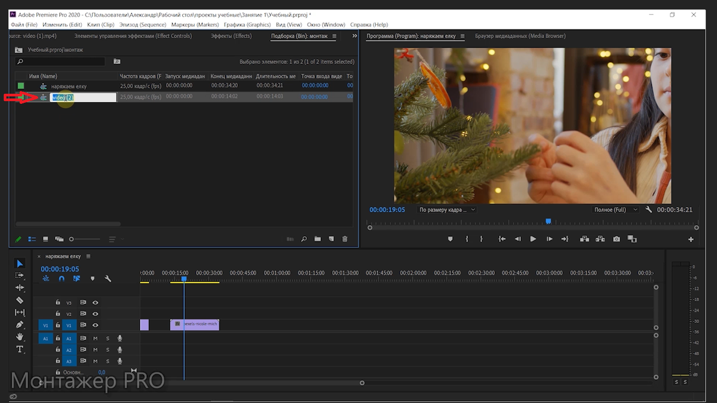Click Program monitor settings wrench

(649, 210)
